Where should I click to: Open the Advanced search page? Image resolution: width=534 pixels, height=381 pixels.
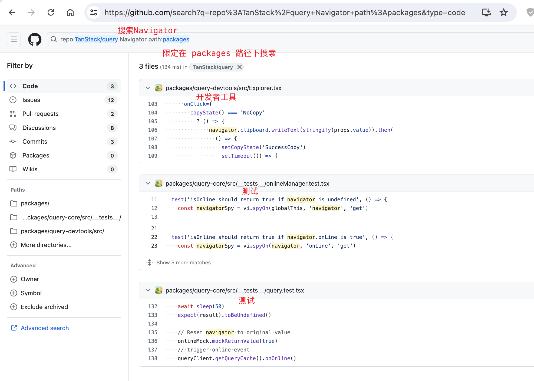(45, 328)
